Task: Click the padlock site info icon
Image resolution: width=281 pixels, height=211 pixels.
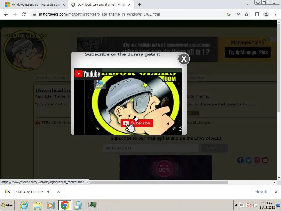Action: point(35,14)
